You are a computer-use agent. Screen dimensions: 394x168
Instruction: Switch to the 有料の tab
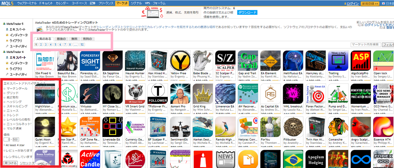87,39
